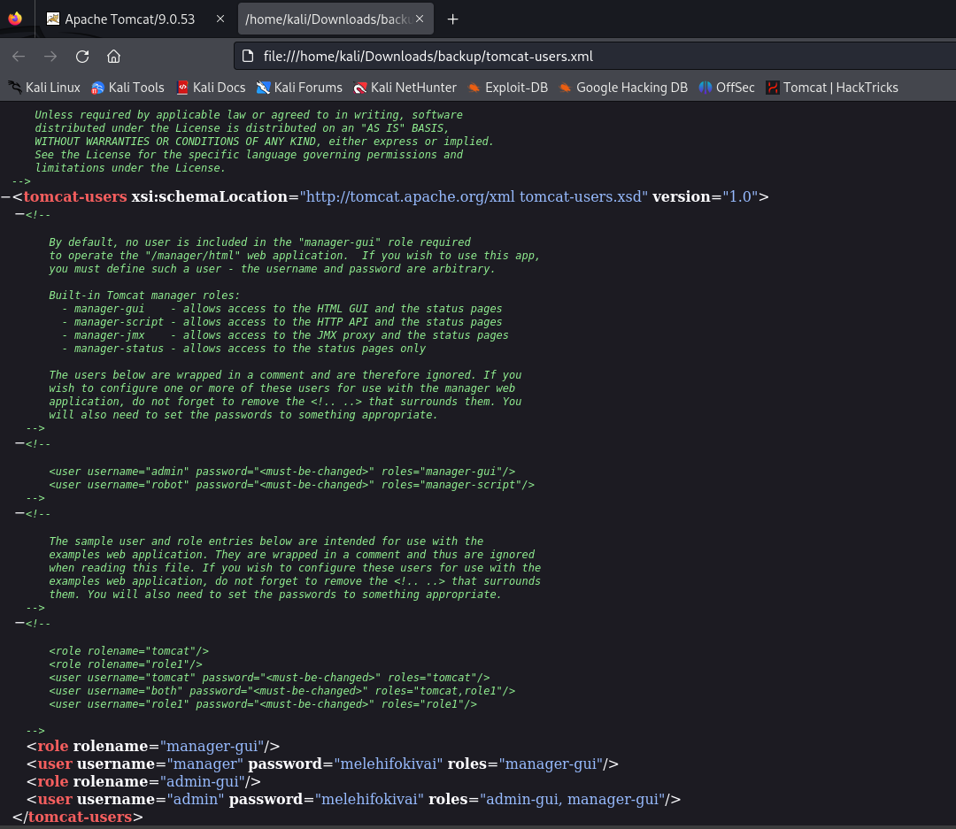Click the Firefox logo icon

pyautogui.click(x=15, y=19)
